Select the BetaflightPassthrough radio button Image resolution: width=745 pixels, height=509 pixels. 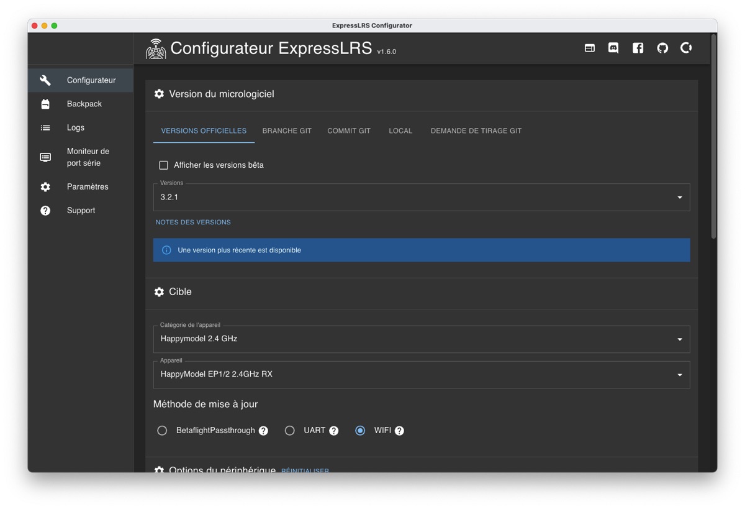click(x=162, y=431)
